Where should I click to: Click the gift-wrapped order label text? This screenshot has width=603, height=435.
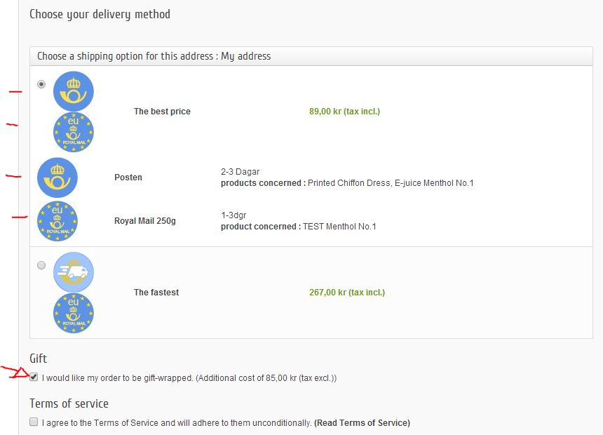[189, 378]
